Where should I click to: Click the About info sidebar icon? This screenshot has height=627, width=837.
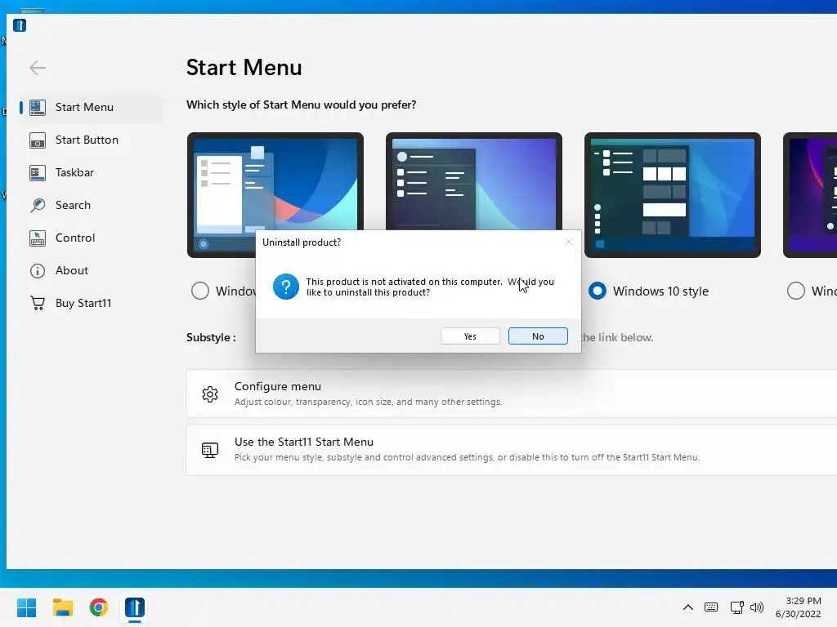point(38,271)
